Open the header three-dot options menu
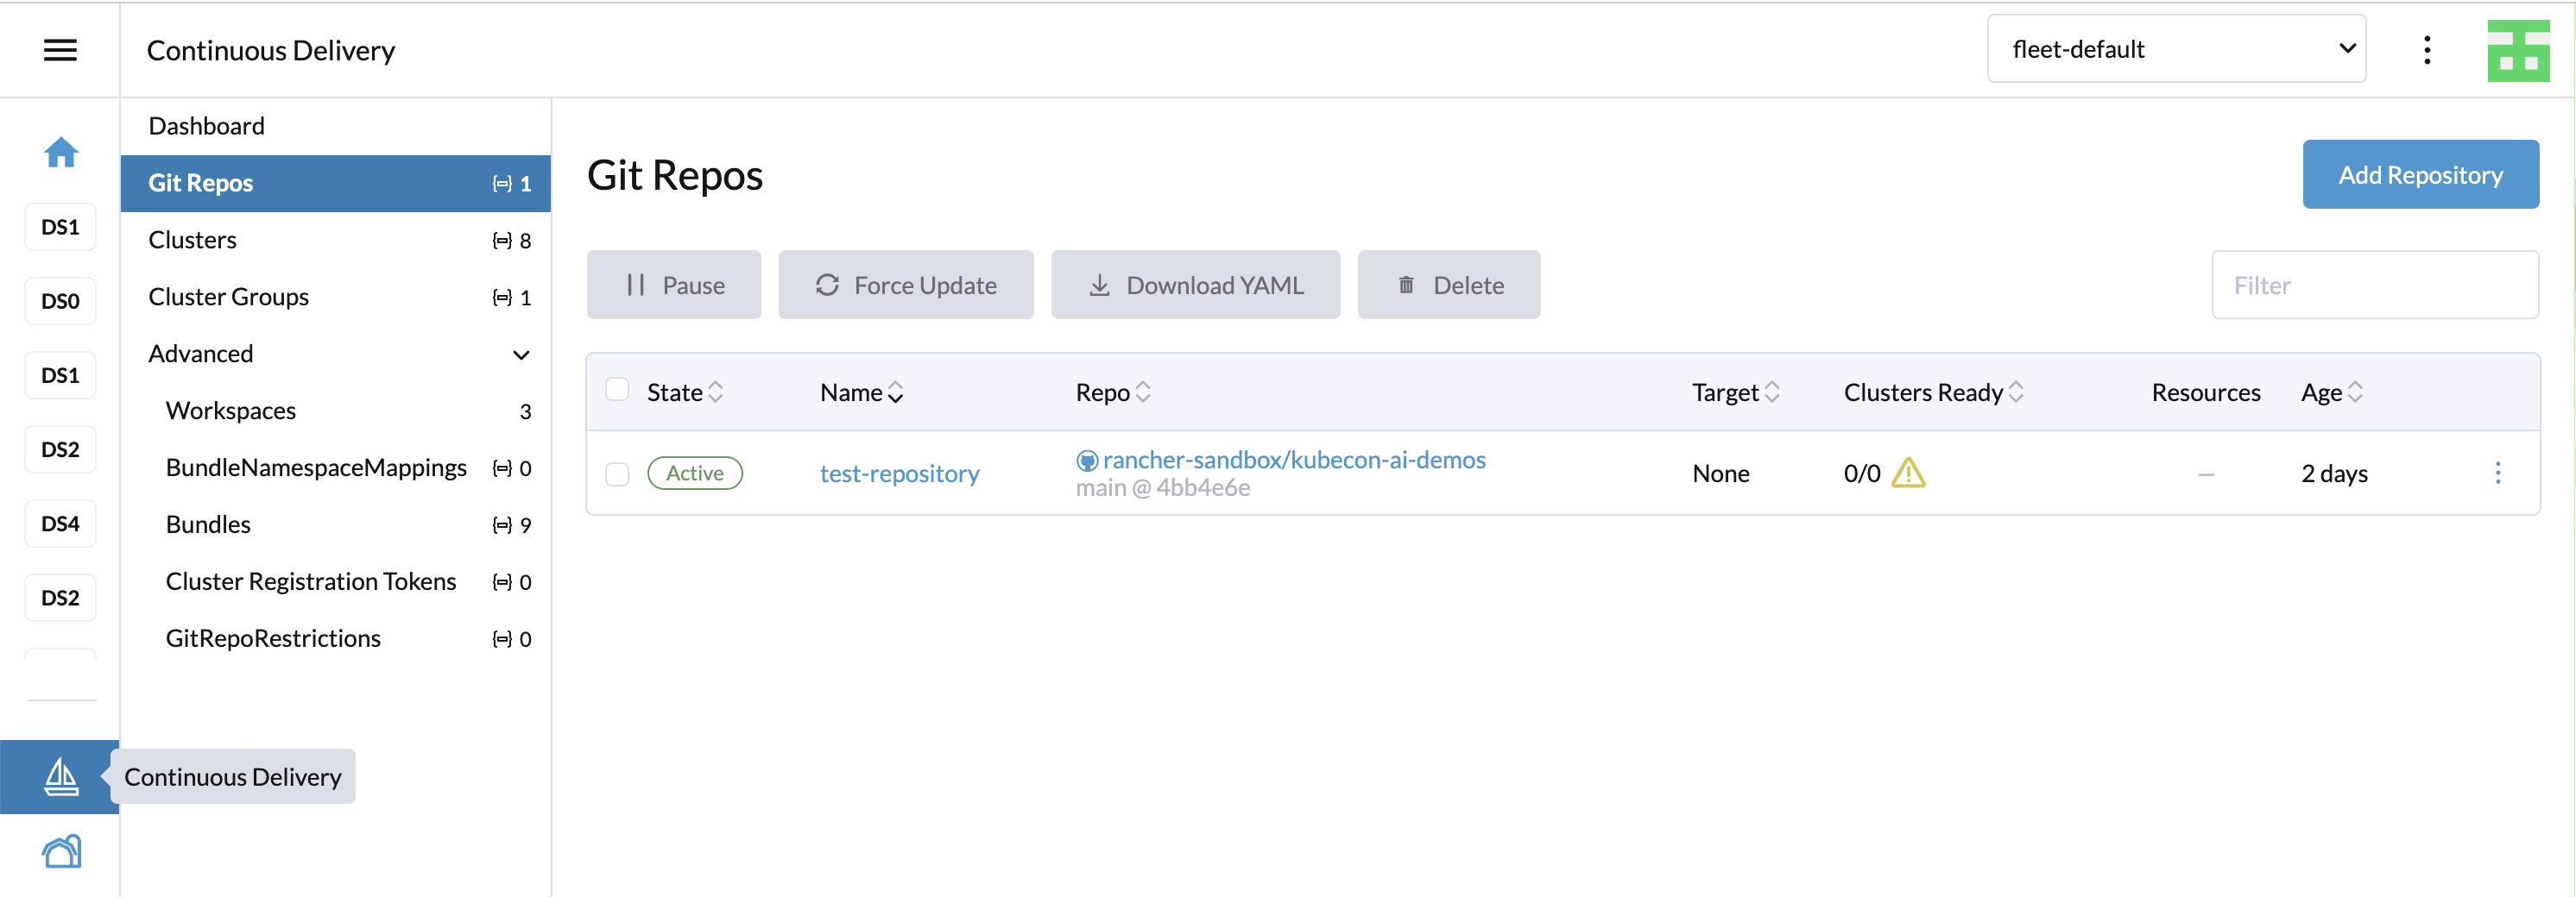 pyautogui.click(x=2426, y=50)
